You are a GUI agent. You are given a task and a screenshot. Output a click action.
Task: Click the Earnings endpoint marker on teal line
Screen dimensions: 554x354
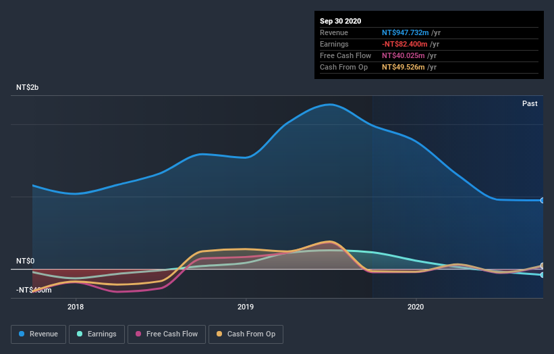(x=543, y=275)
